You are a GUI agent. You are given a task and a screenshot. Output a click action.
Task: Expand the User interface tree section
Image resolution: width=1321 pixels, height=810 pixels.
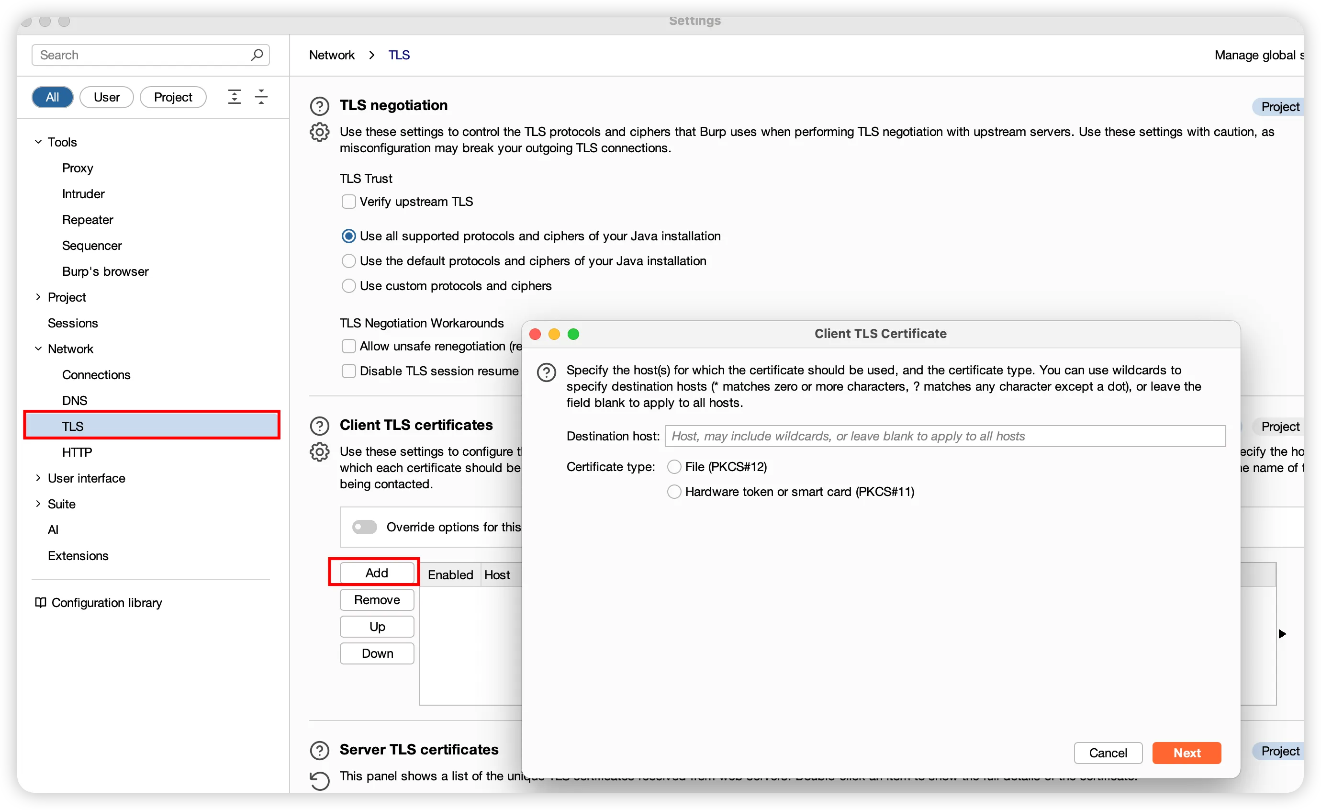38,478
